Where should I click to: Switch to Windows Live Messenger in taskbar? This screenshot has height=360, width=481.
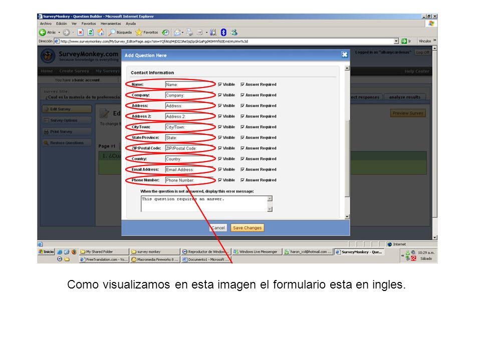click(257, 251)
